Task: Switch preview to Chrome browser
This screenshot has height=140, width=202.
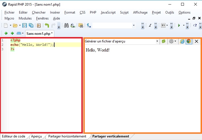Action: pos(189,41)
